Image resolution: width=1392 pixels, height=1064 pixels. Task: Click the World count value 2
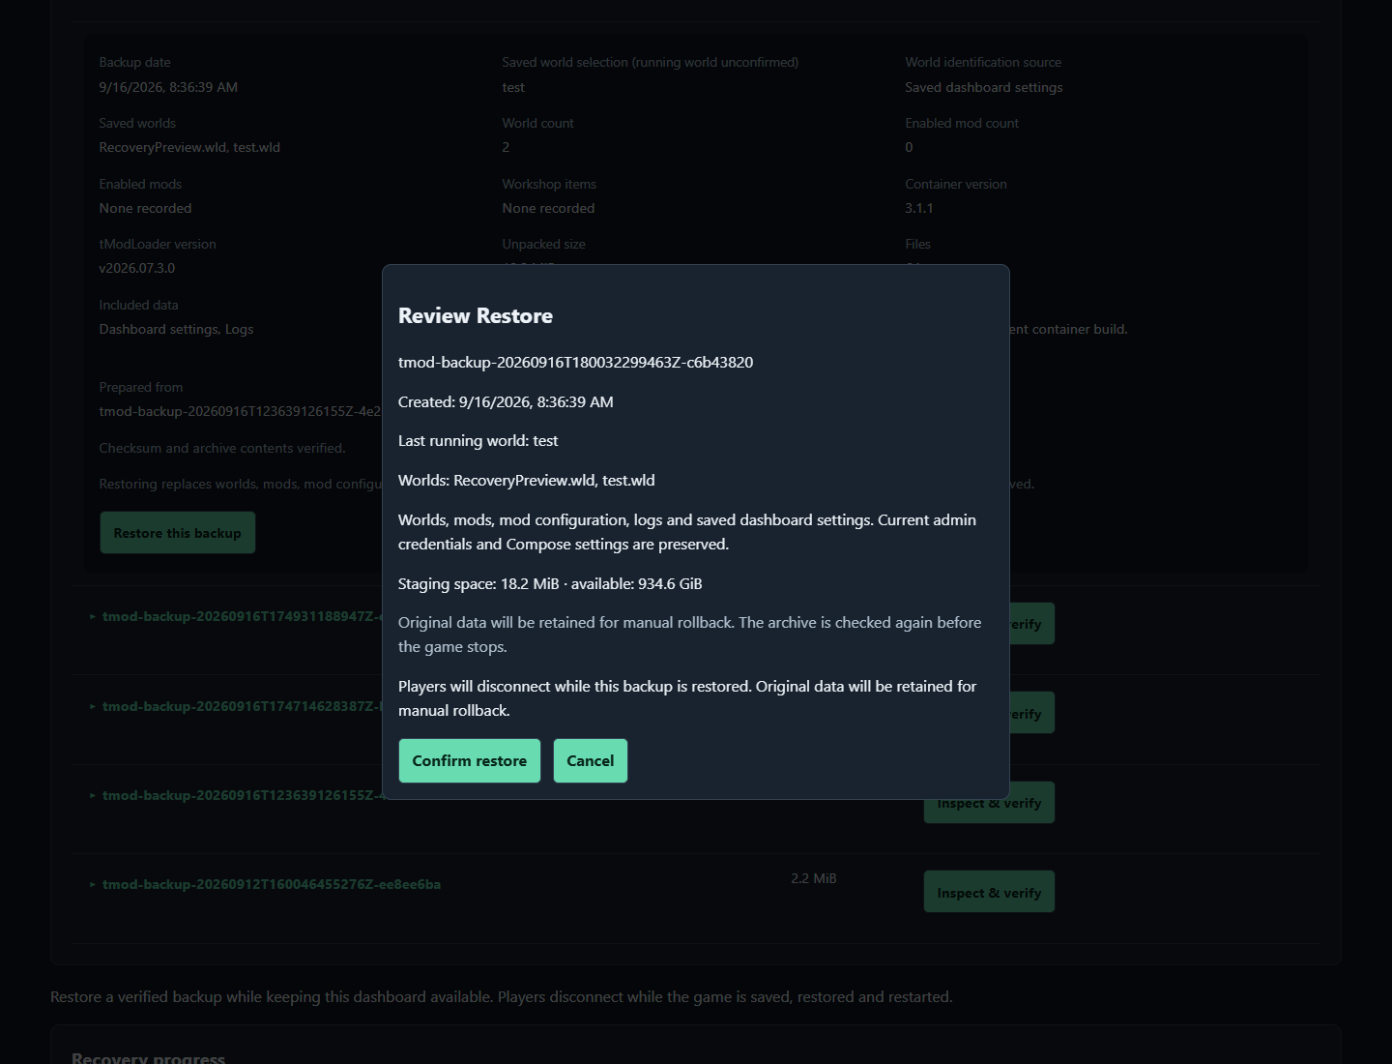coord(506,147)
